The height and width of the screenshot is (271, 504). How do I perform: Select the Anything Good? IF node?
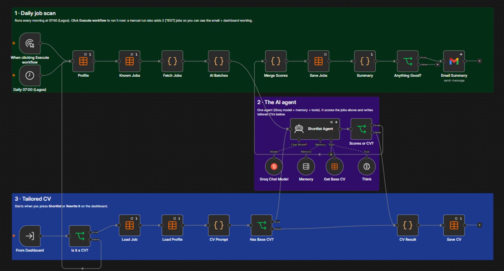coord(408,61)
